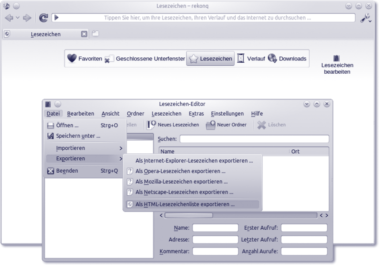Select Als Opera-Lesezeichen exportieren

point(180,171)
